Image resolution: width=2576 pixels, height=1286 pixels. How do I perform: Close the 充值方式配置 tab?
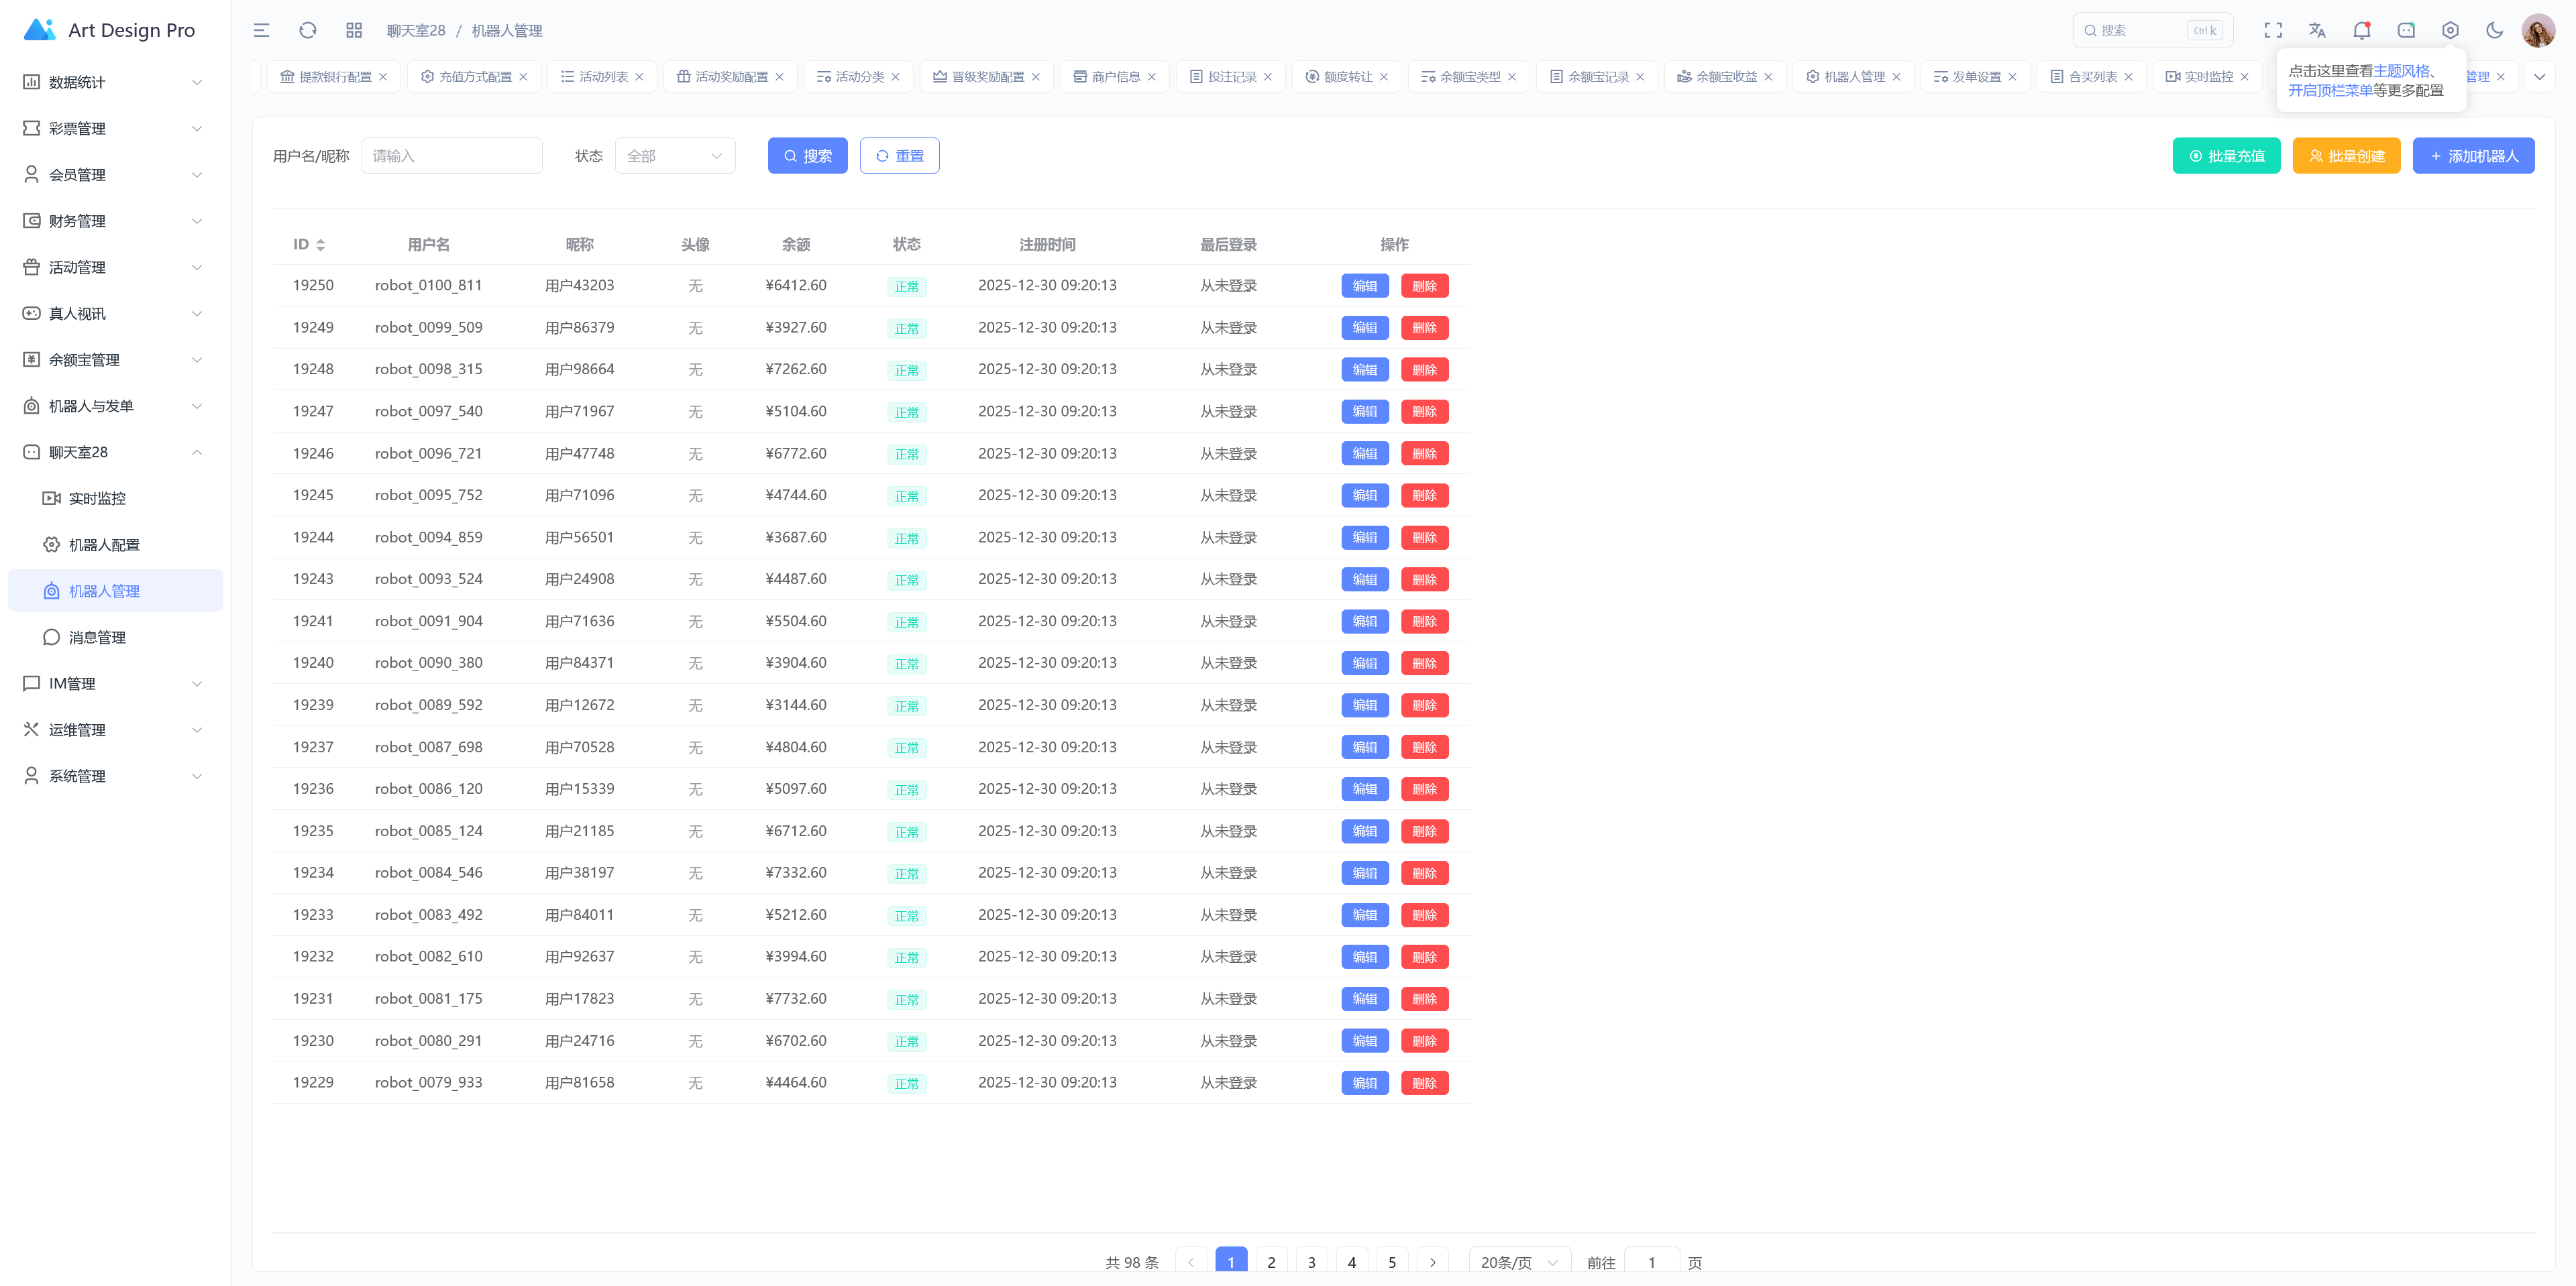pyautogui.click(x=523, y=77)
